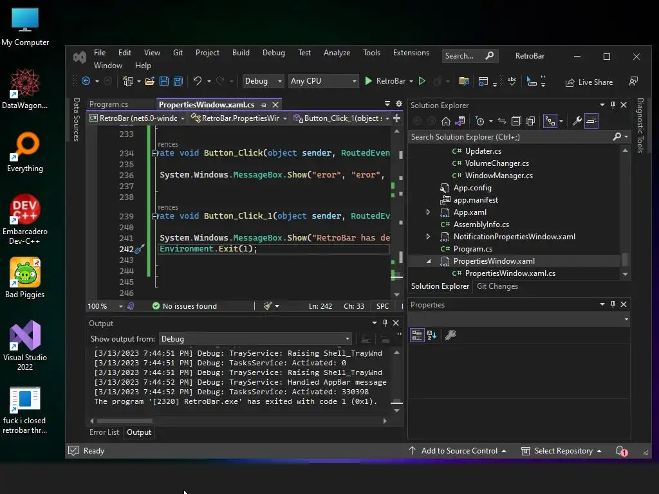Open RetroBar.PropertiesWindow type dropdown
This screenshot has width=659, height=494.
239,118
